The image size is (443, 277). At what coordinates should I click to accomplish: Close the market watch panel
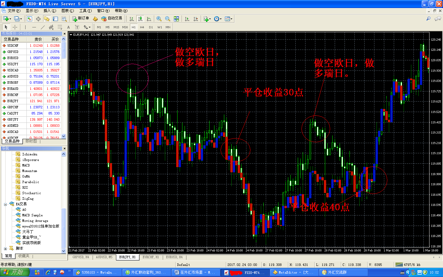pos(65,34)
